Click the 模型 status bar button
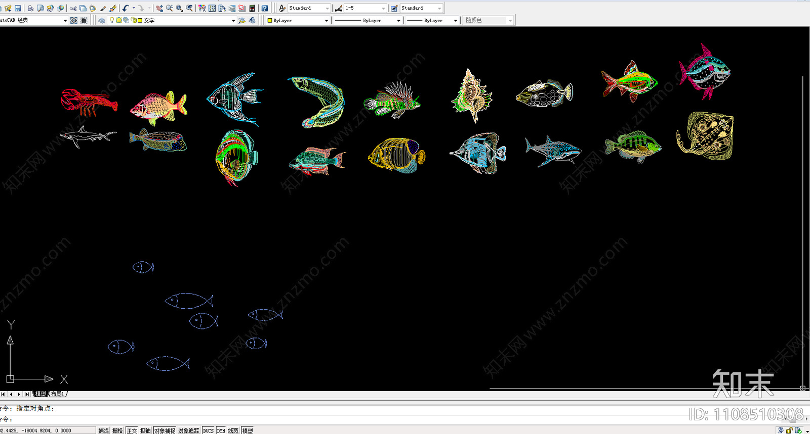This screenshot has height=434, width=810. (x=248, y=430)
